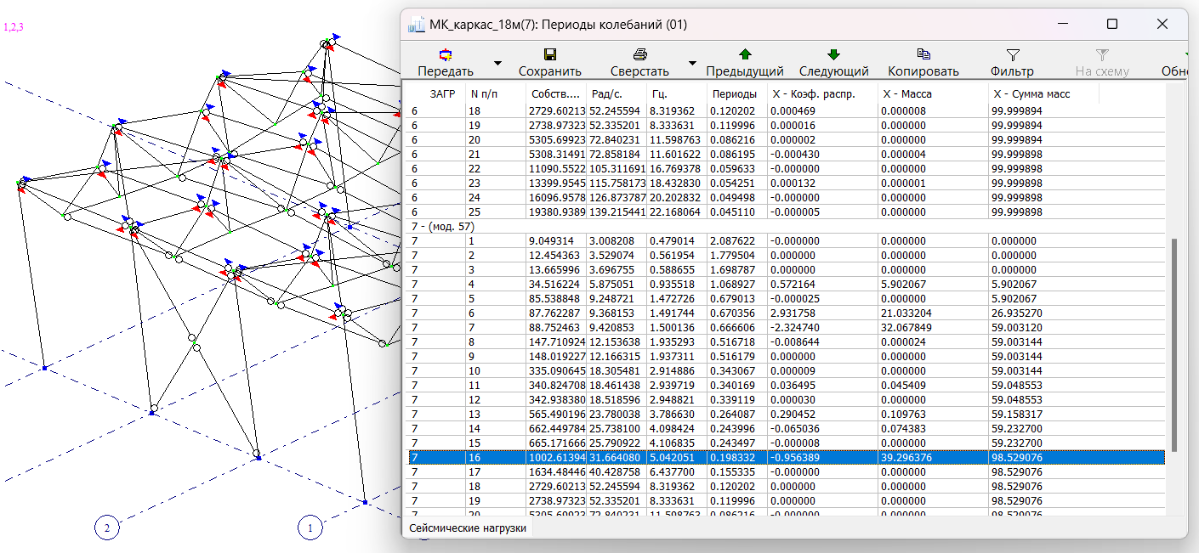Go to Предыдущий with up arrow

[744, 55]
